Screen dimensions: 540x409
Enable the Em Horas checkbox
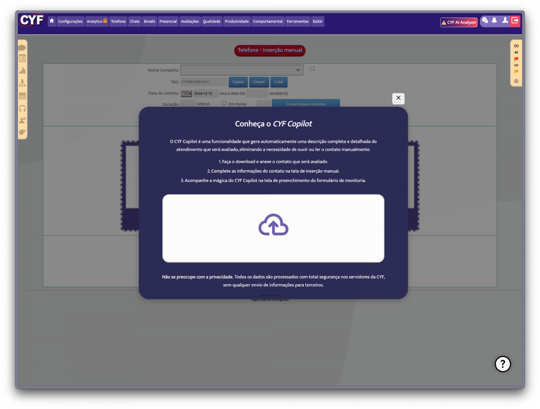tap(224, 103)
